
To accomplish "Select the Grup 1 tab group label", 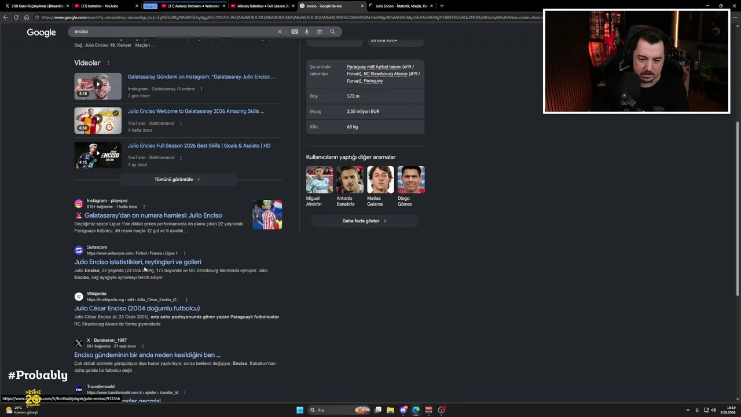I will tap(150, 6).
